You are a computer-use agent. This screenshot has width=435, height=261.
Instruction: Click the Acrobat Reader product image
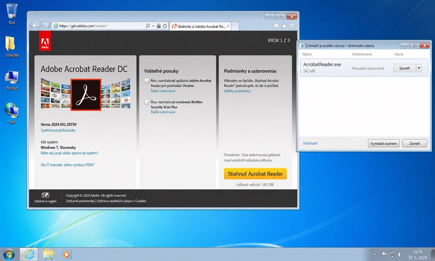86,94
